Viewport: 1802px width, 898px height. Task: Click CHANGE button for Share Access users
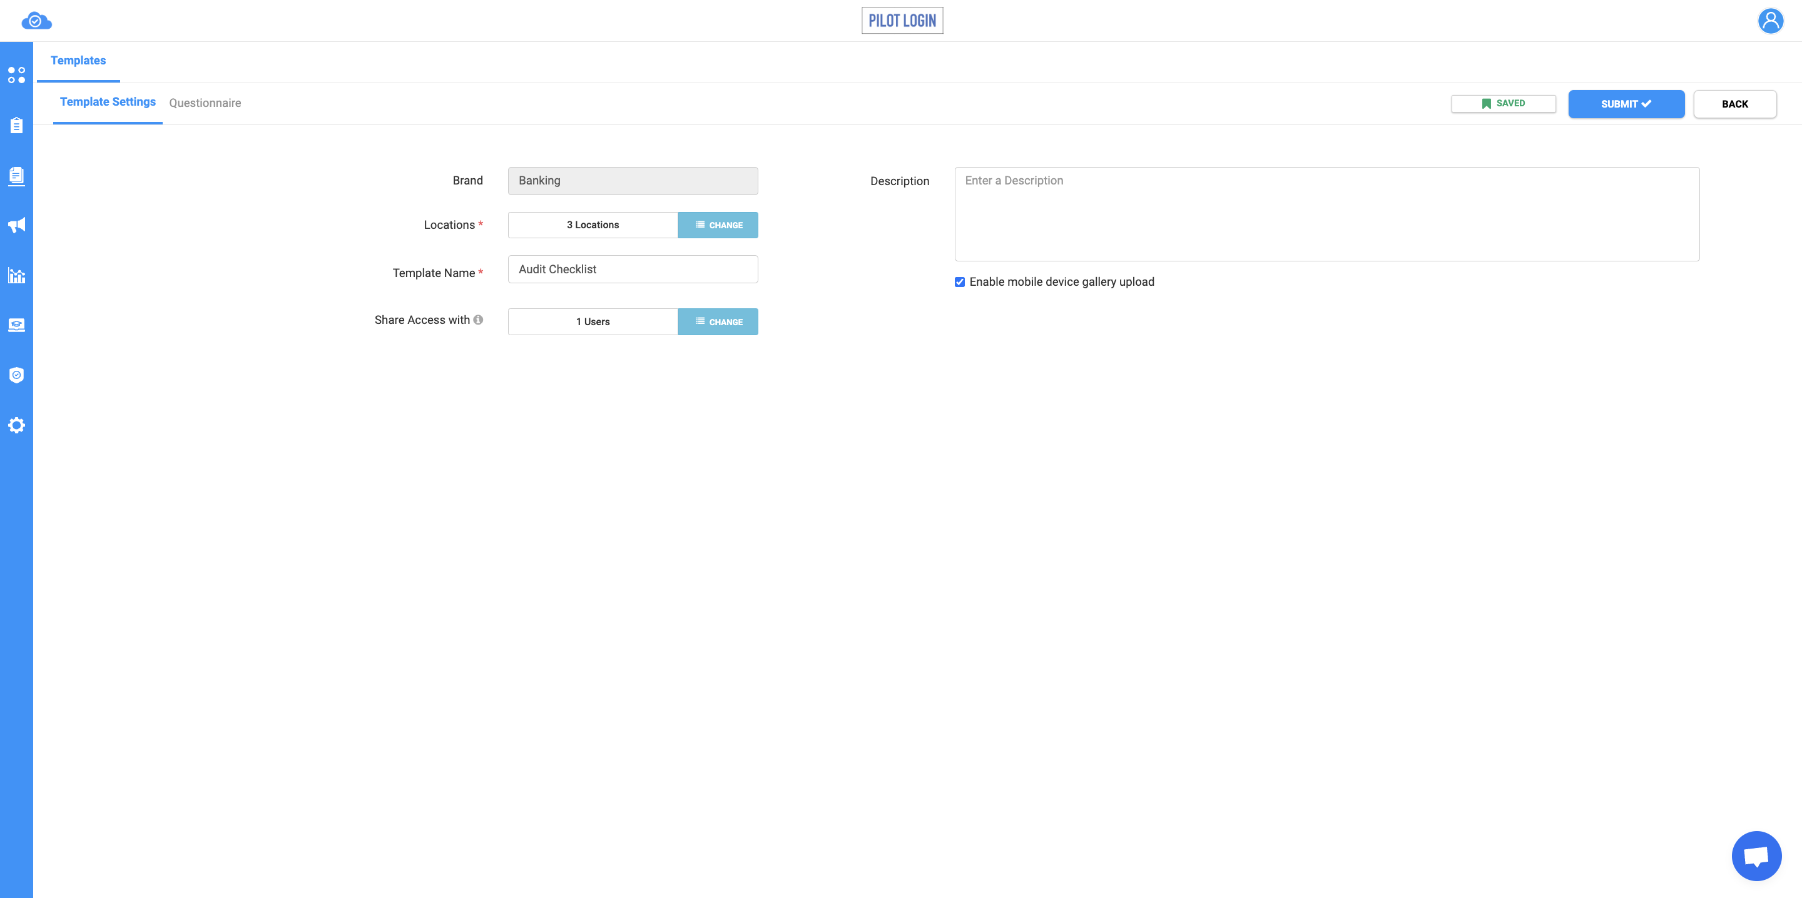(x=718, y=321)
